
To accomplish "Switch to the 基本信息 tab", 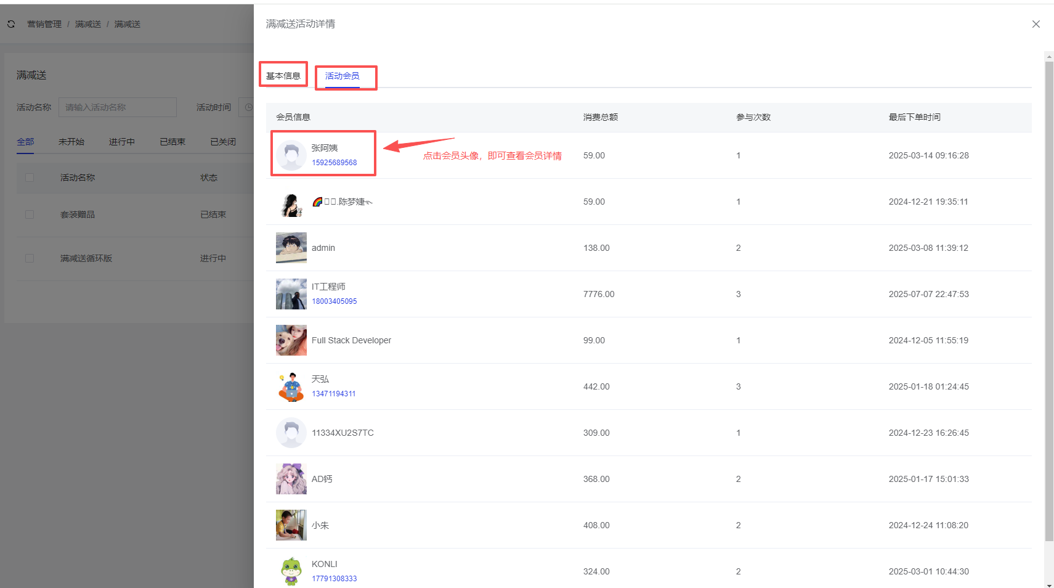I will coord(283,76).
